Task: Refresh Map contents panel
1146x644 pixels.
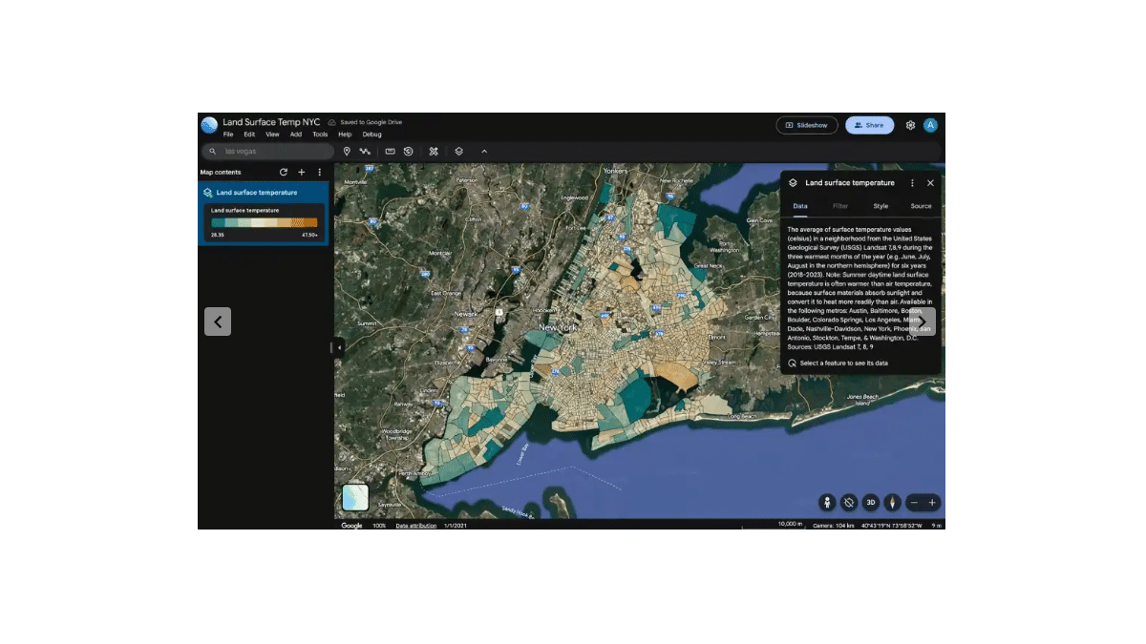Action: click(283, 173)
